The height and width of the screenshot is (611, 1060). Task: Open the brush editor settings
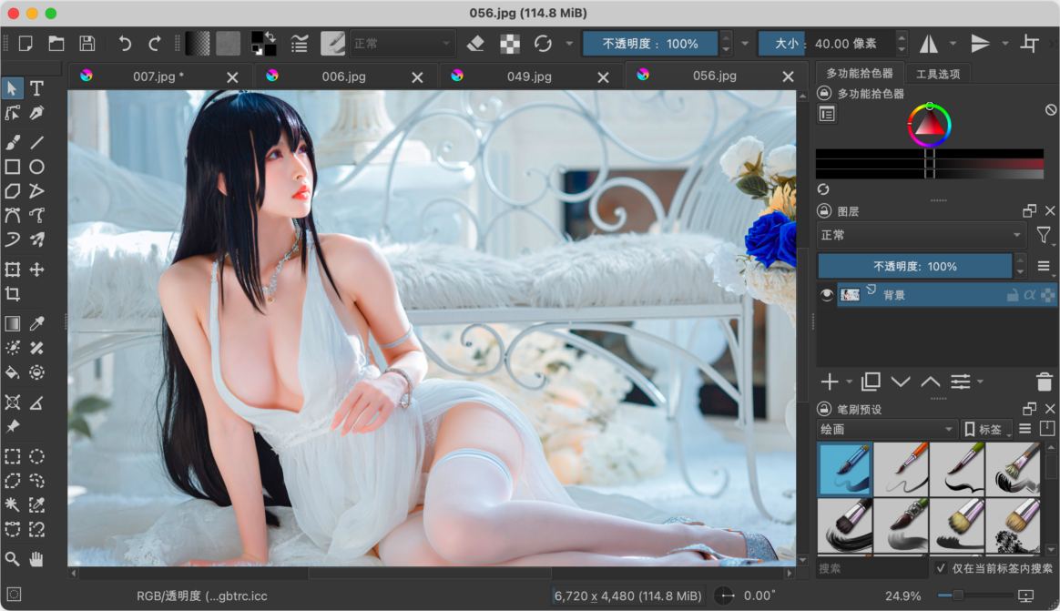click(300, 44)
